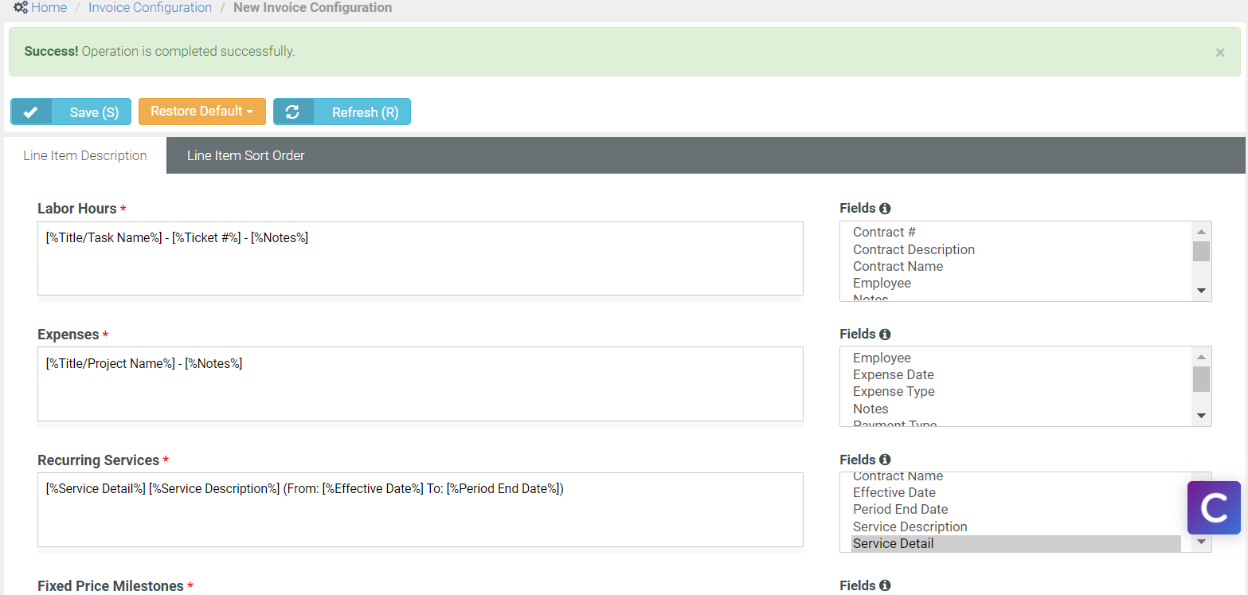Switch to the Line Item Sort Order tab
The image size is (1248, 595).
point(245,155)
